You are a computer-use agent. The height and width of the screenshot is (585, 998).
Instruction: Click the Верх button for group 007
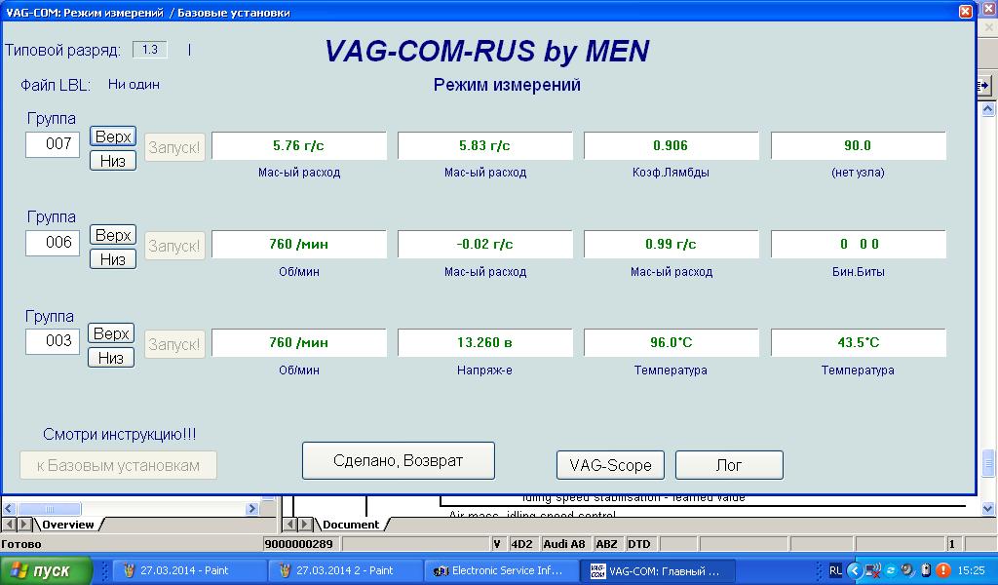point(113,136)
